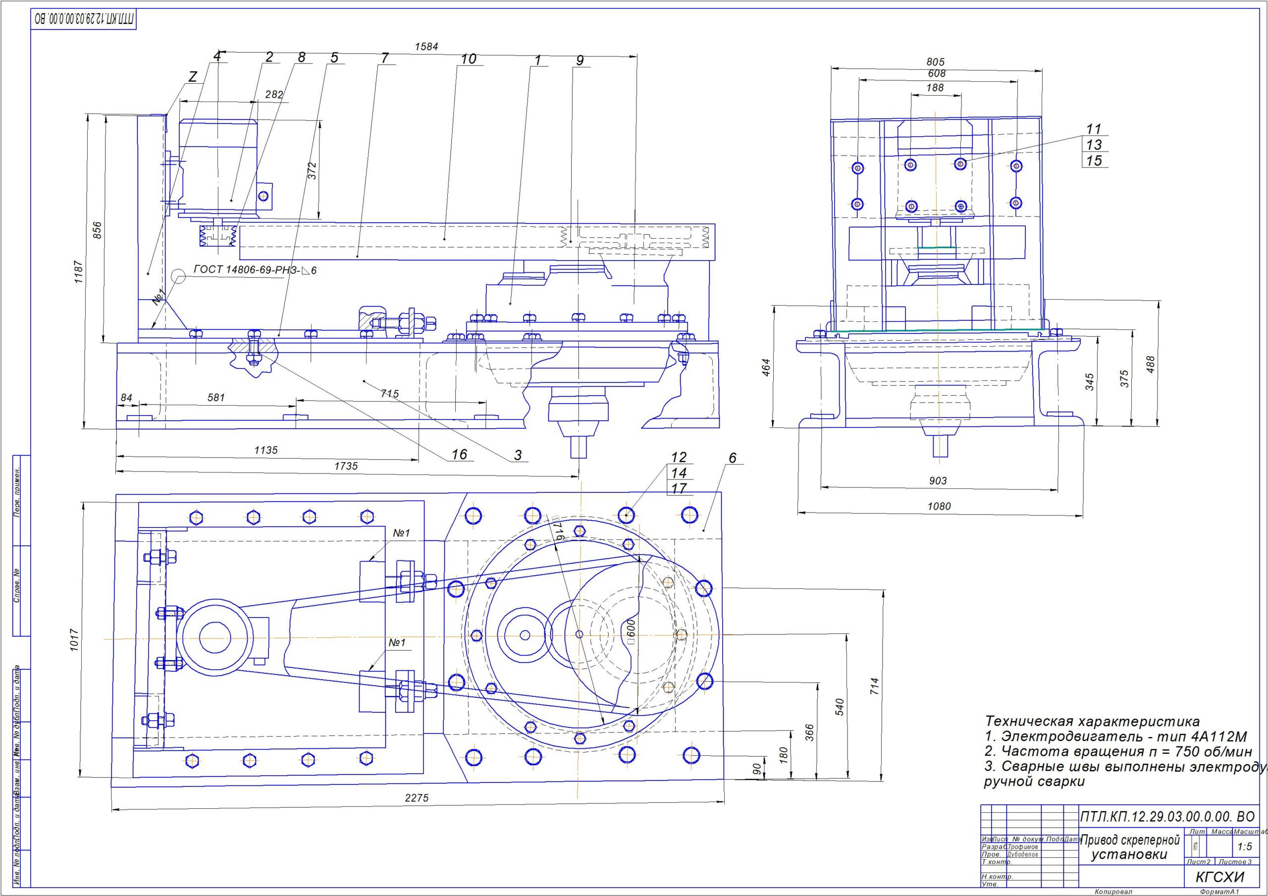The height and width of the screenshot is (896, 1268).
Task: Select the Перв. примен. margin label
Action: point(16,493)
